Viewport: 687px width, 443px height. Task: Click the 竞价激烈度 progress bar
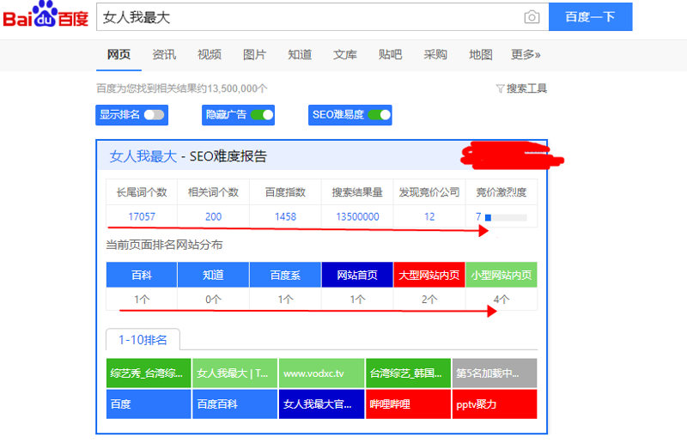506,217
